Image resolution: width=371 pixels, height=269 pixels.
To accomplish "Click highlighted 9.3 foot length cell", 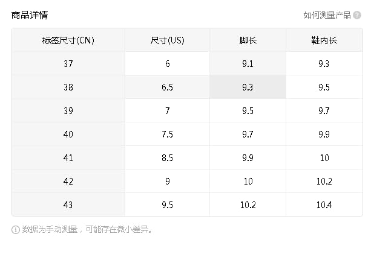I will click(x=248, y=87).
